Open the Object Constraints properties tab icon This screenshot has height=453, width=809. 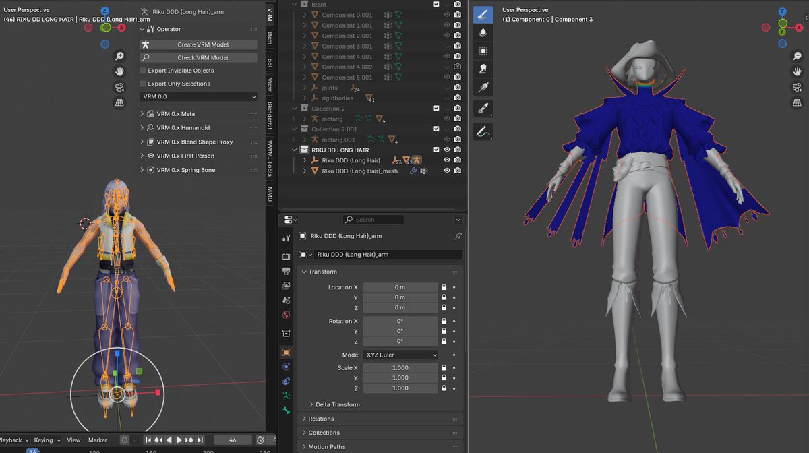pyautogui.click(x=286, y=382)
